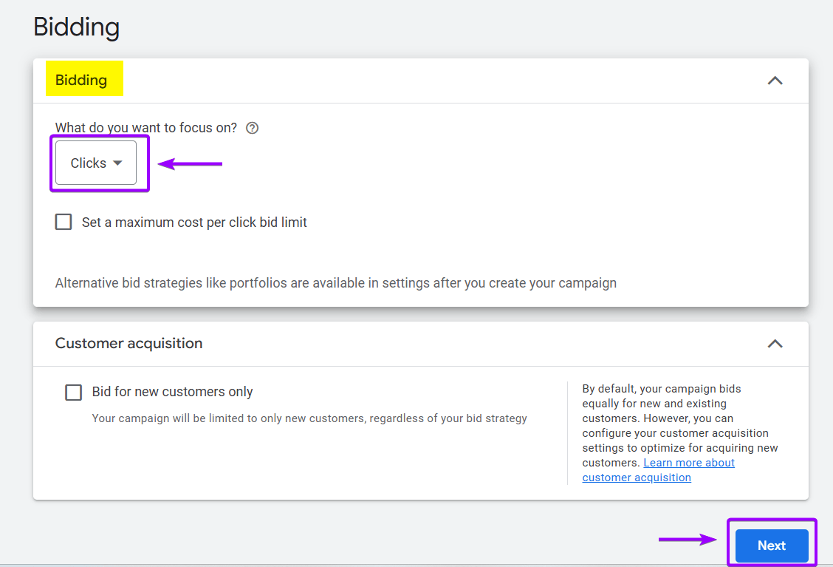Tick the Bid for new customers only checkbox

pos(74,392)
